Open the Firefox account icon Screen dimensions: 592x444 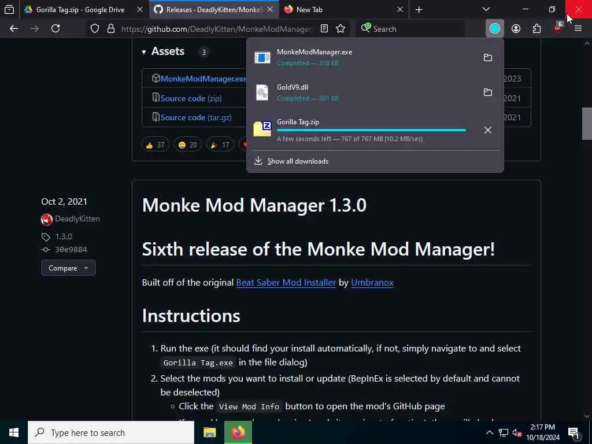[516, 29]
